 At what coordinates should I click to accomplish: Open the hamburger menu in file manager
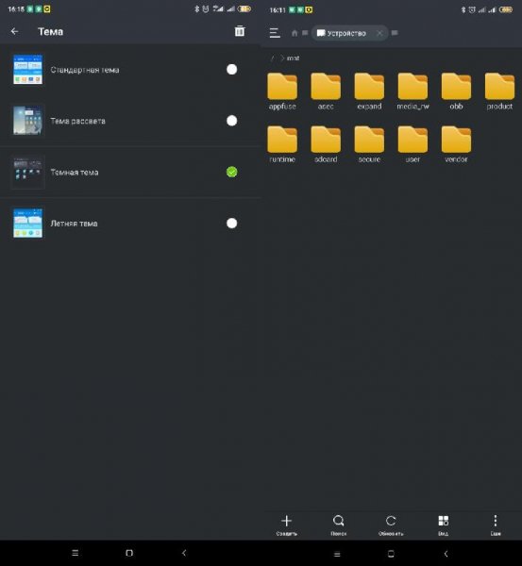(x=275, y=33)
